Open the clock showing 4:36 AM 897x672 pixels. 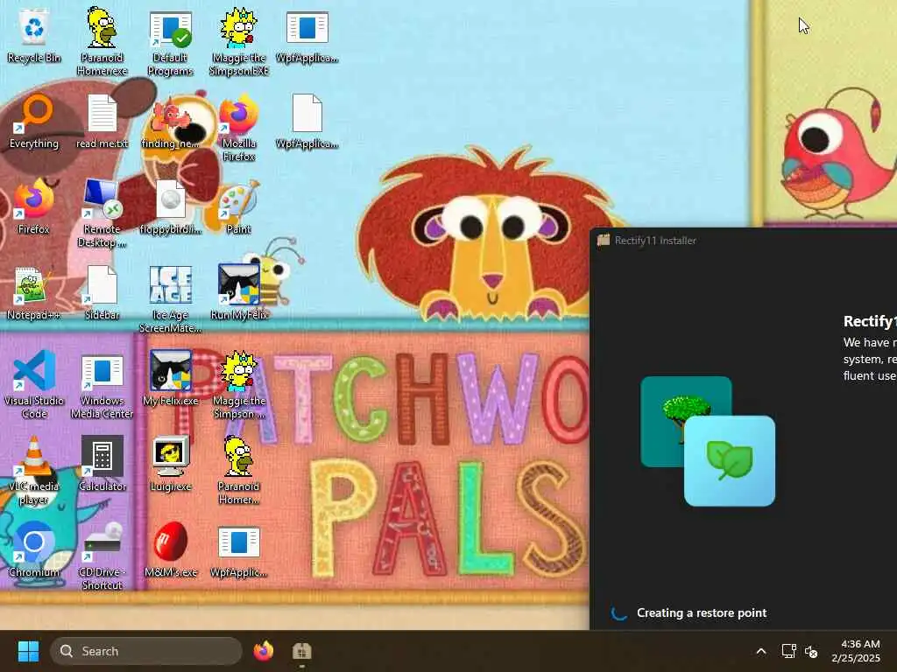857,651
